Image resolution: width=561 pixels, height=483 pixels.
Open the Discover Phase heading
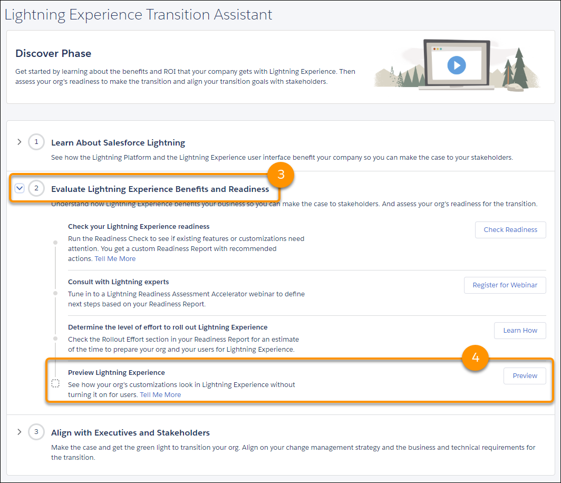tap(53, 53)
